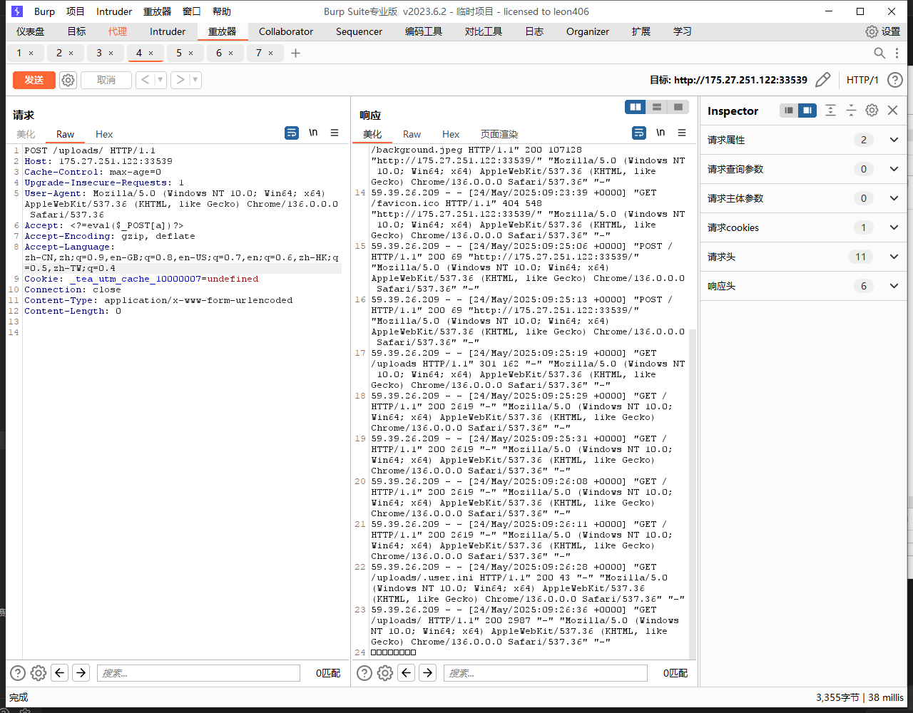Open history dropdown beside the > arrow

[x=195, y=80]
